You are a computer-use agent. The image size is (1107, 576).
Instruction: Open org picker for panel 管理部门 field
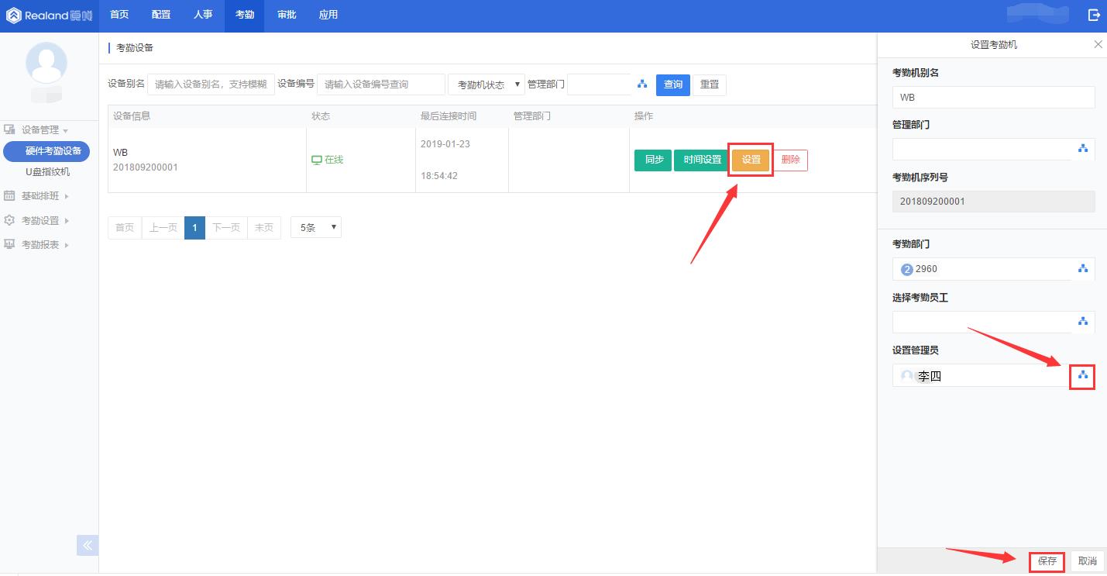(x=1082, y=149)
